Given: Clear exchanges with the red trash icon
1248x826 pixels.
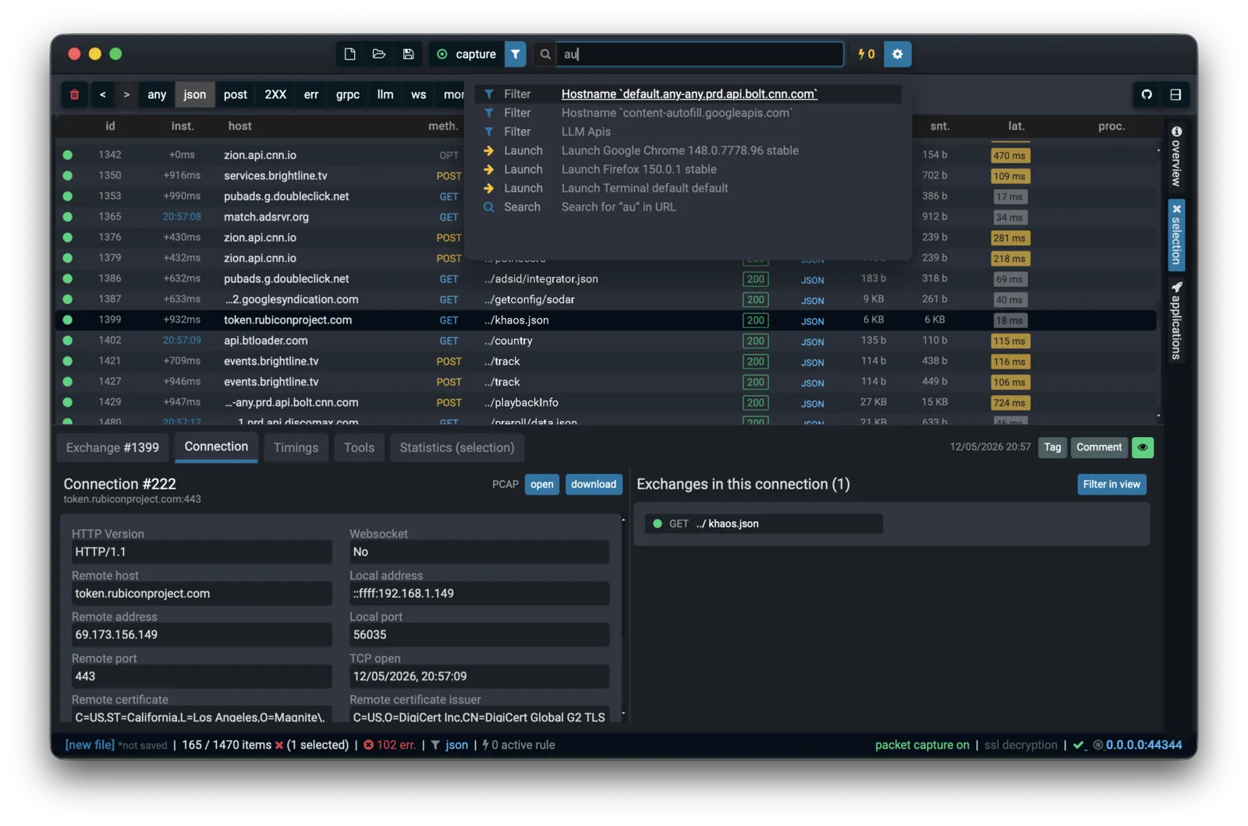Looking at the screenshot, I should click(x=75, y=94).
